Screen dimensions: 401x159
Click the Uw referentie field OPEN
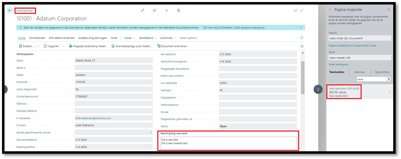(x=258, y=83)
